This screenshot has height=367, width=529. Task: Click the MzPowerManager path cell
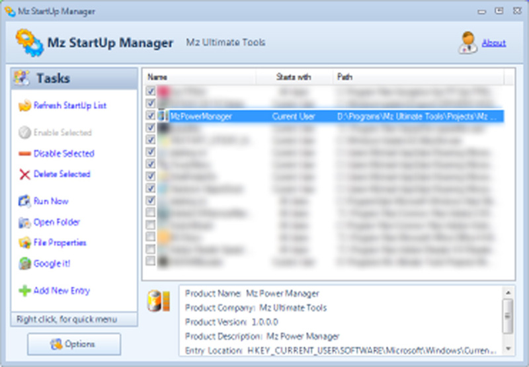417,116
